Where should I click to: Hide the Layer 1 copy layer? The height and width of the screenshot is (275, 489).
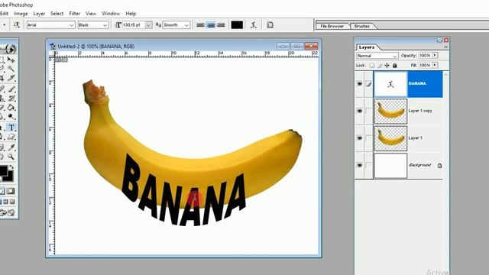pos(360,111)
